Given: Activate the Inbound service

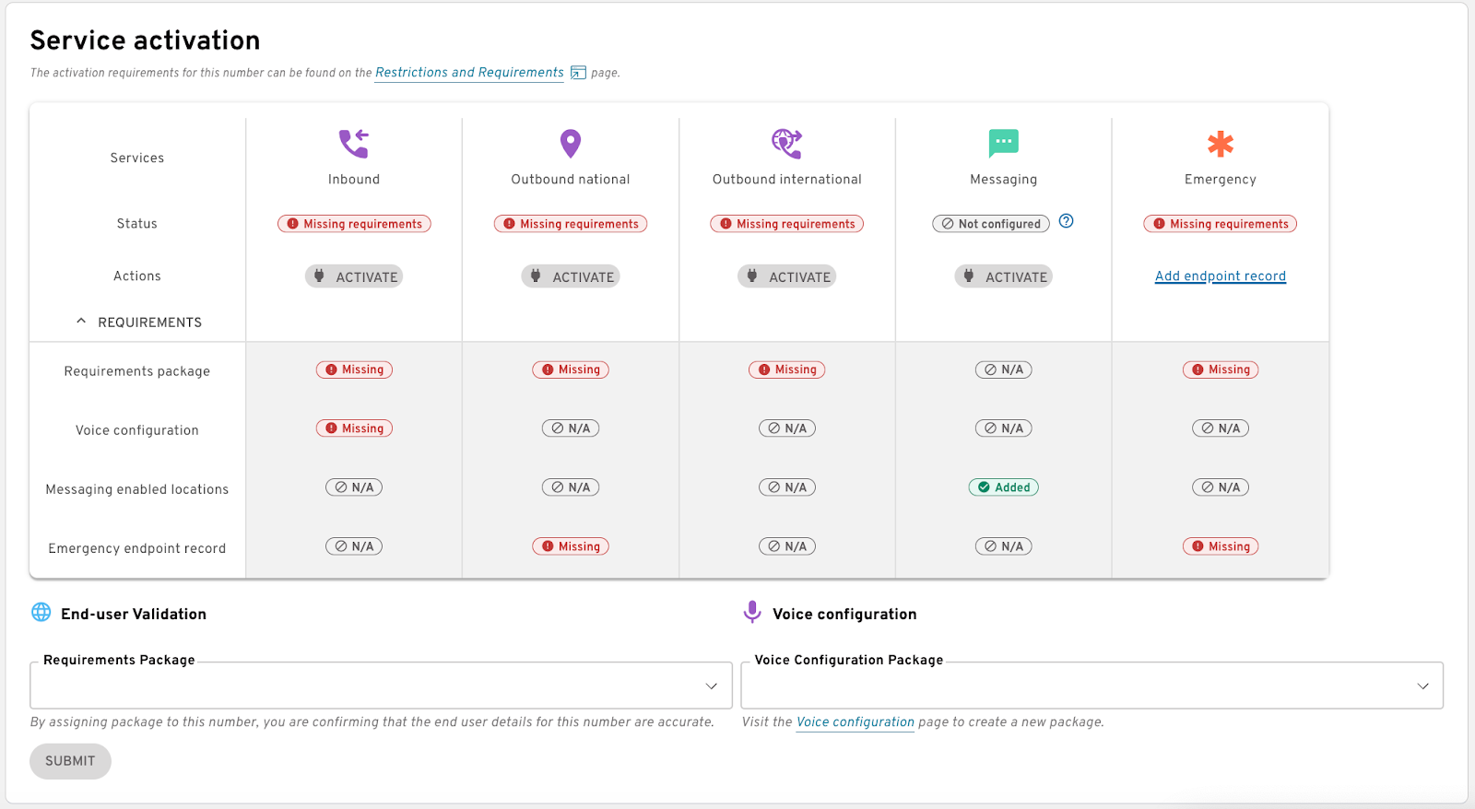Looking at the screenshot, I should (354, 276).
